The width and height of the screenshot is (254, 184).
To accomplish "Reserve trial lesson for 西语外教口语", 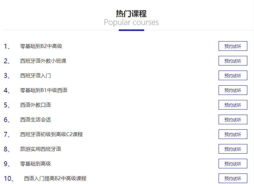I will click(x=232, y=105).
